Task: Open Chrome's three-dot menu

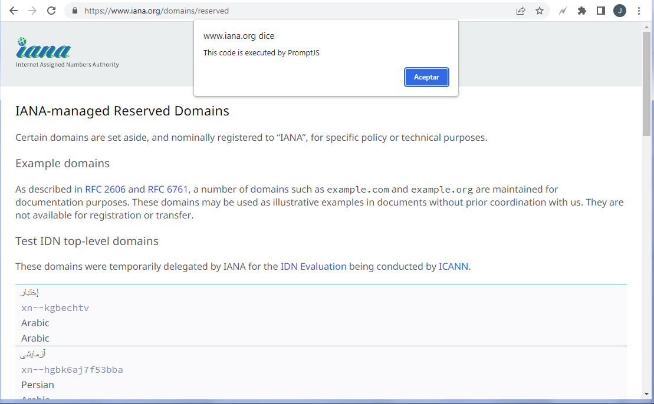Action: click(639, 11)
